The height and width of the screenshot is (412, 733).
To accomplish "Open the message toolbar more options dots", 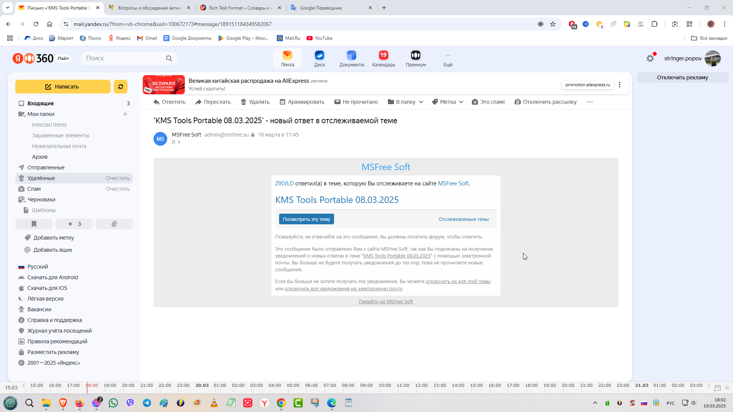I will 590,102.
